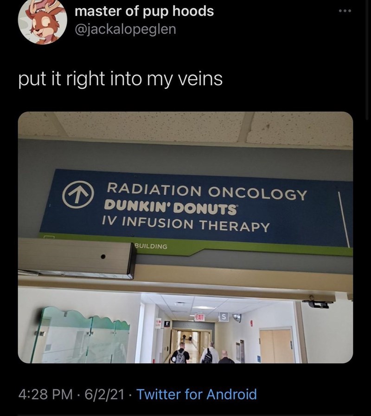Click the 6/2/21 date
The width and height of the screenshot is (371, 416).
coord(104,394)
